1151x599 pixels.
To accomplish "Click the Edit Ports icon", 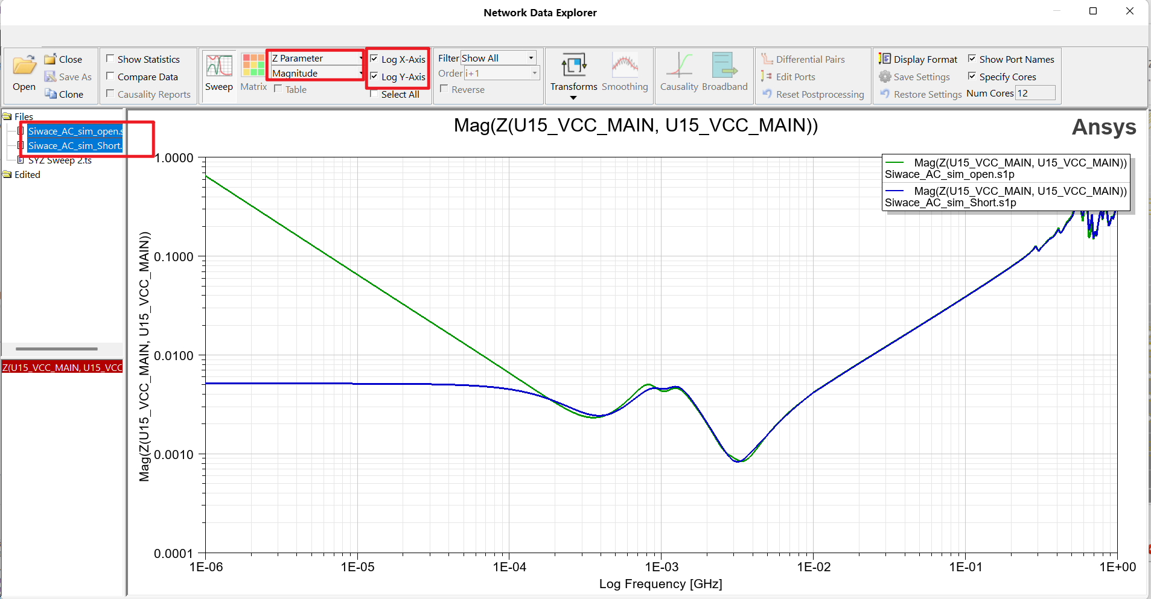I will point(767,77).
